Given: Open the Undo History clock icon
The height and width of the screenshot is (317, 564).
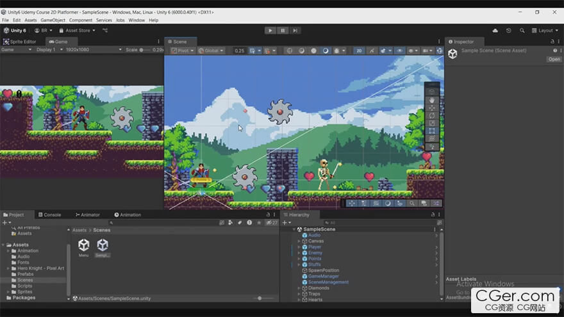Looking at the screenshot, I should tap(509, 31).
